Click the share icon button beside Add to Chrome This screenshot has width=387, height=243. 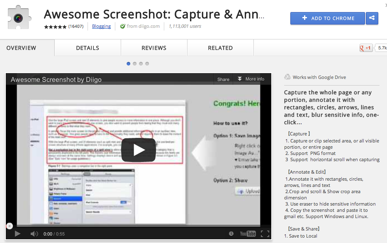point(372,18)
